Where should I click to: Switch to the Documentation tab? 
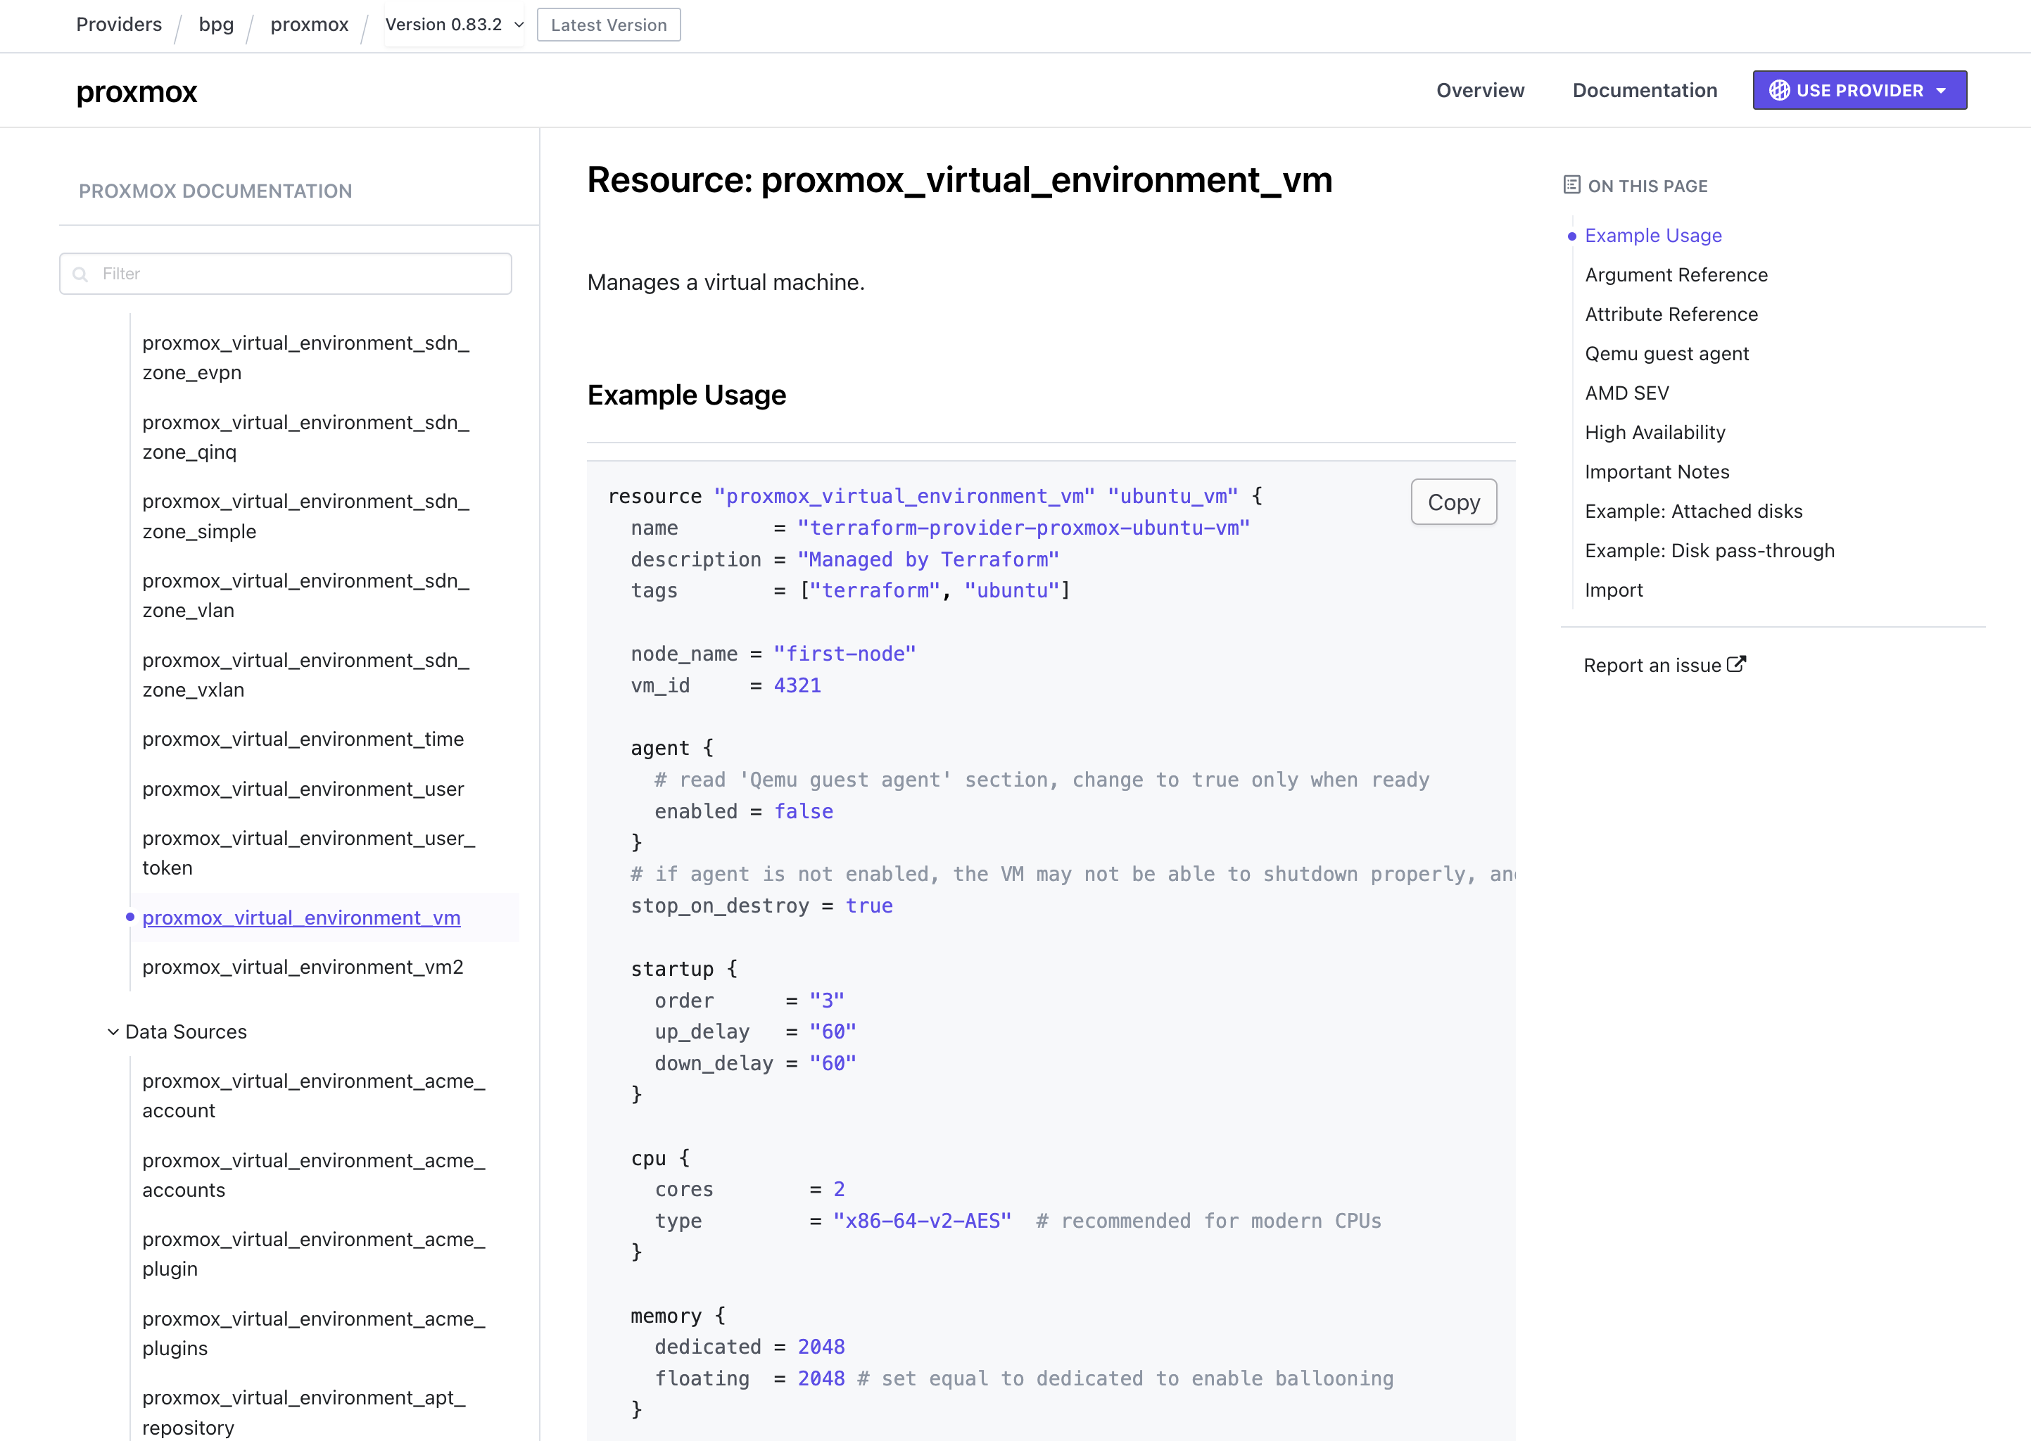click(1644, 89)
